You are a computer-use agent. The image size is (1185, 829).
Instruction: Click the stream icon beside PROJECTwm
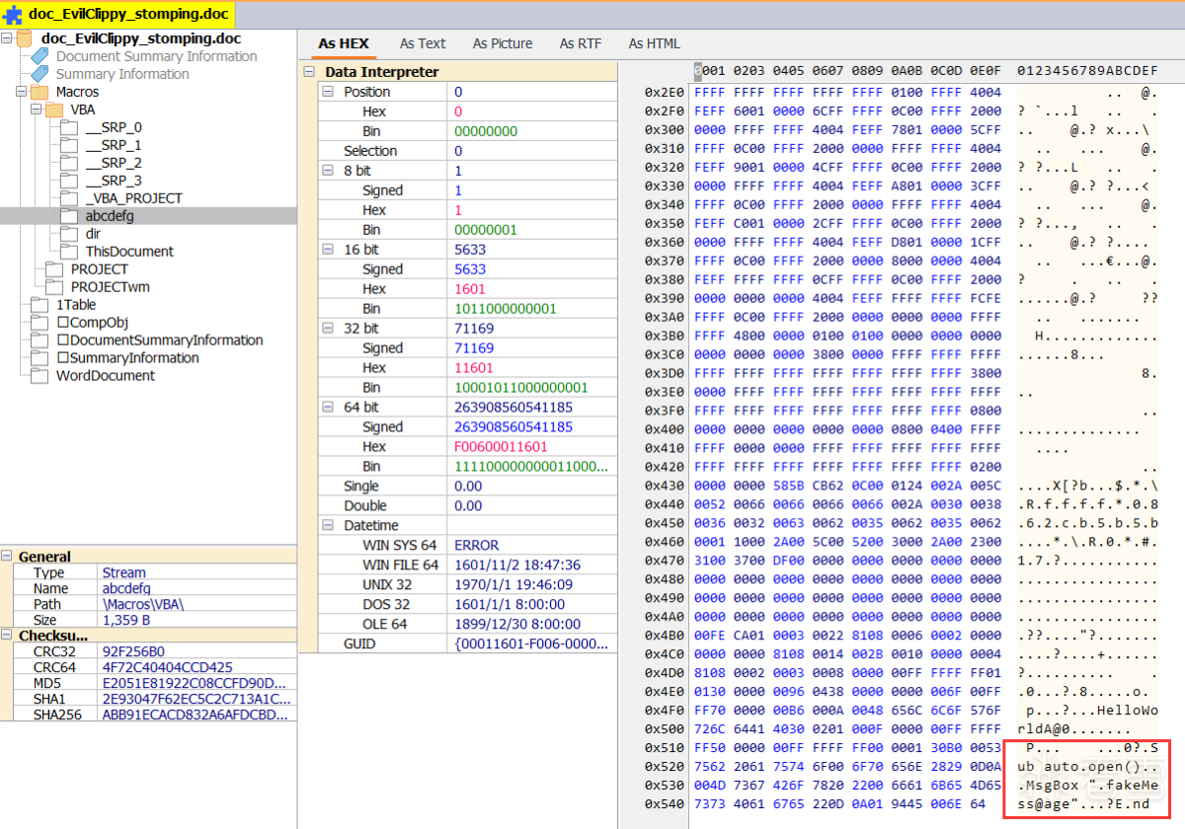point(53,287)
